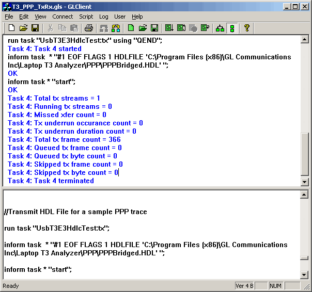
Task: Click the Paste clipboard icon
Action: [x=74, y=28]
